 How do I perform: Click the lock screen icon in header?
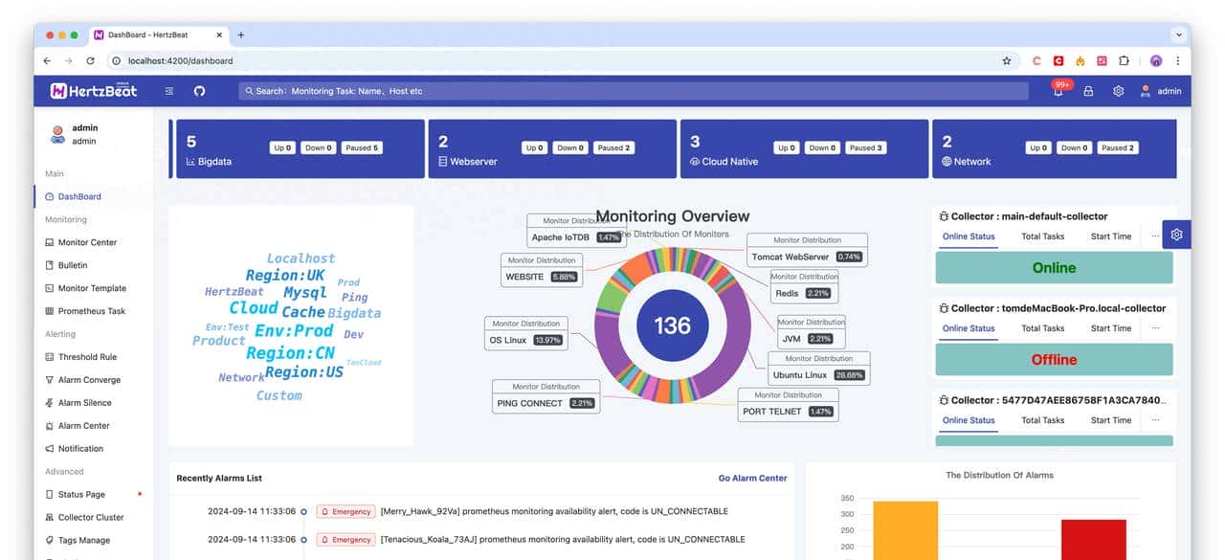(x=1088, y=91)
